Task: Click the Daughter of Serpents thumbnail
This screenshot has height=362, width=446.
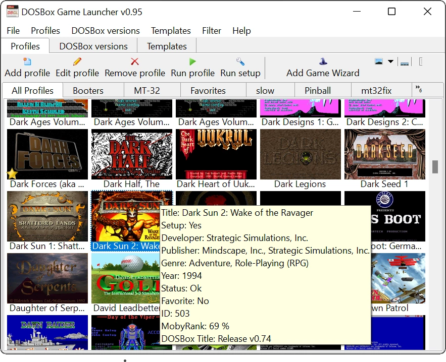Action: (x=47, y=278)
